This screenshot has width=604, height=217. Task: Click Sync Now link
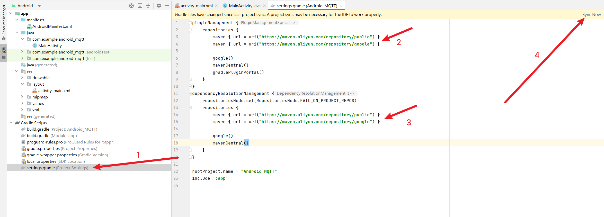591,14
